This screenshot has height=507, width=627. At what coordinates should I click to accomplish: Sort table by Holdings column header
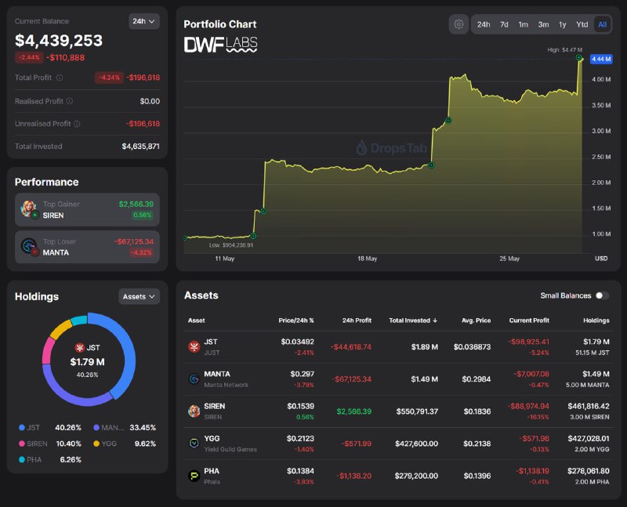(596, 320)
